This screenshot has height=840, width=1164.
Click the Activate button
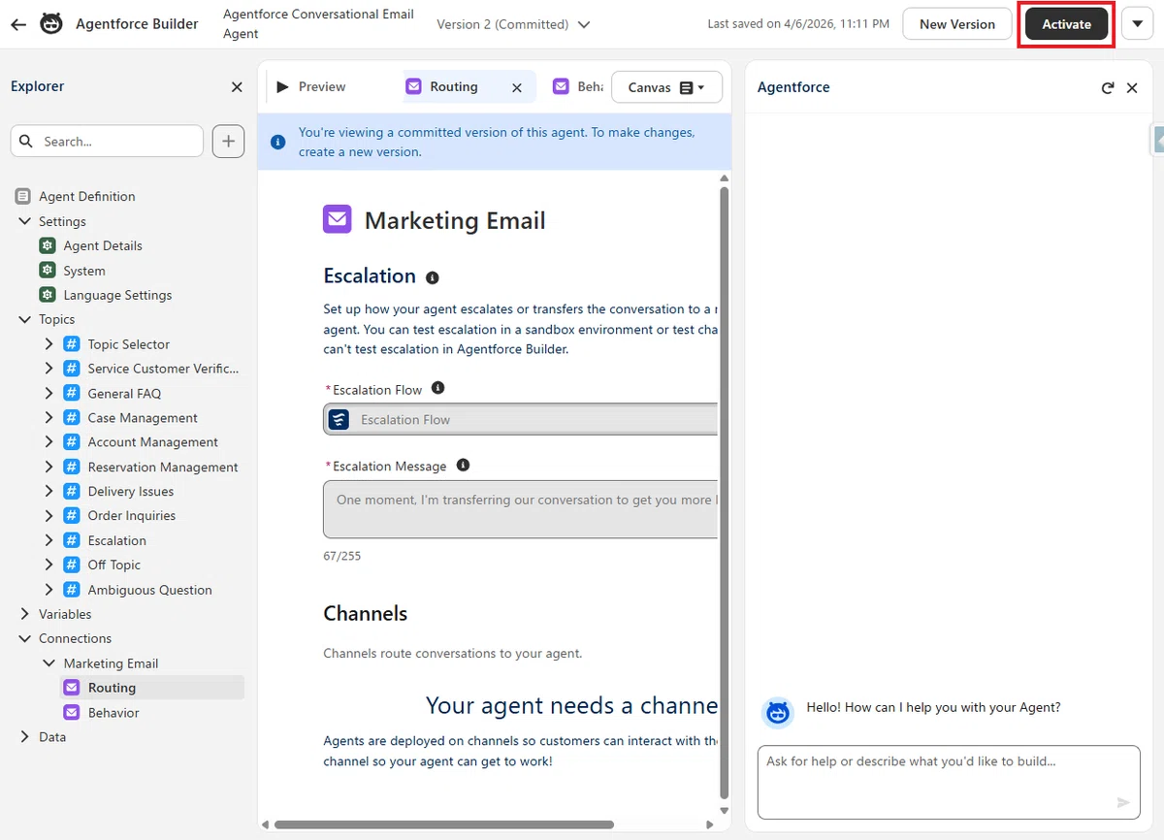click(1067, 24)
